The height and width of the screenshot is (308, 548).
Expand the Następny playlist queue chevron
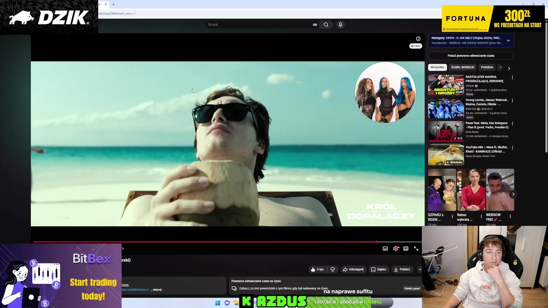point(508,41)
